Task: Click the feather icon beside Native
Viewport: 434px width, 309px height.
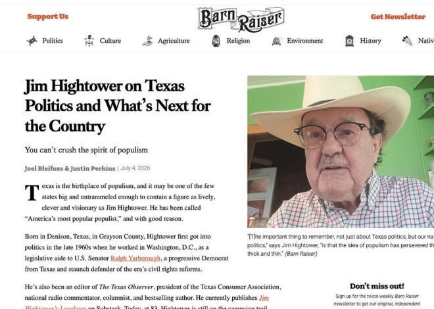Action: 407,41
